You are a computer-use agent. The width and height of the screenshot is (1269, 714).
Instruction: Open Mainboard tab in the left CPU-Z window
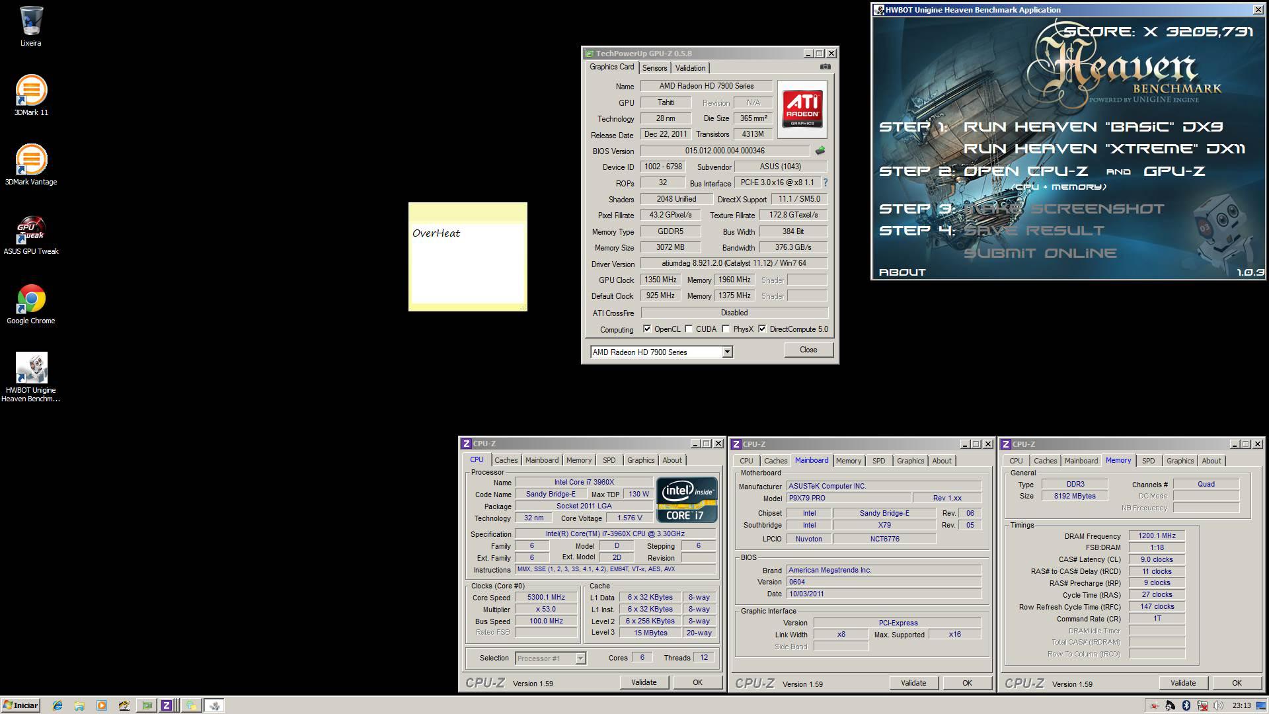(542, 460)
